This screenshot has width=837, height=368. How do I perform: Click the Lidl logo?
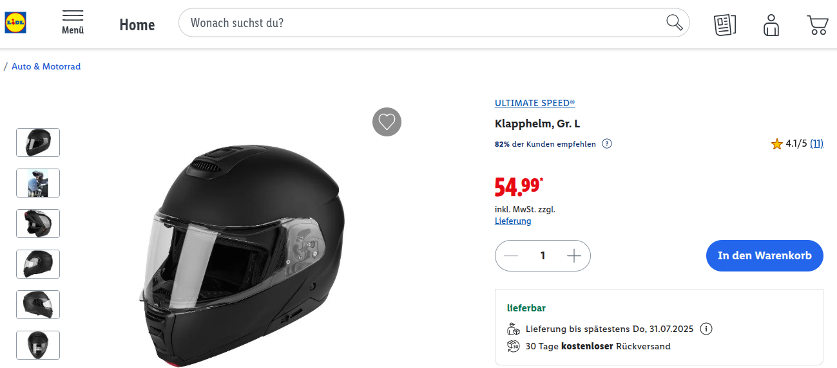tap(15, 23)
